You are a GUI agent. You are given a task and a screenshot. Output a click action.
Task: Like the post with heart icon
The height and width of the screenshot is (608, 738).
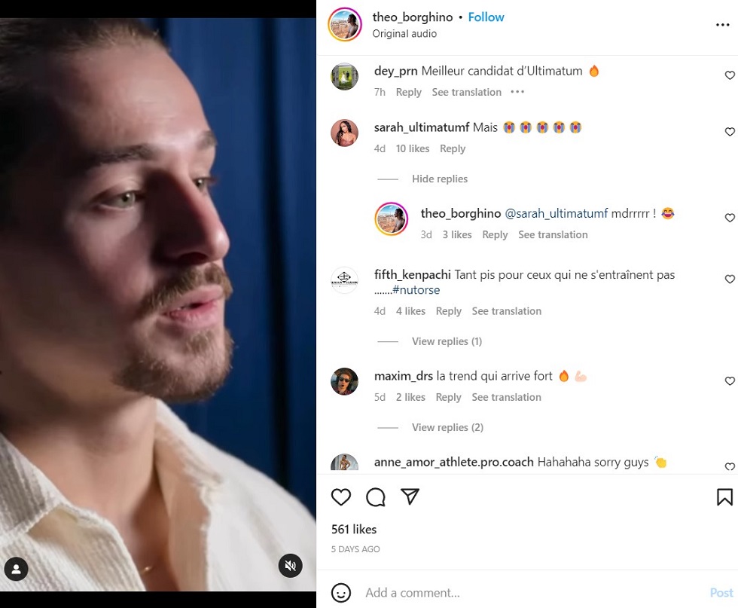(340, 496)
